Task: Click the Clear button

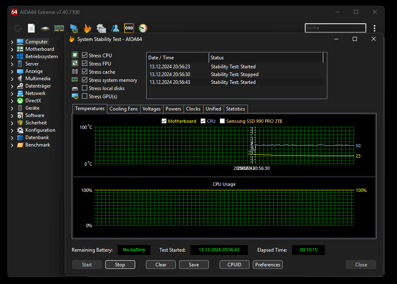Action: (161, 264)
